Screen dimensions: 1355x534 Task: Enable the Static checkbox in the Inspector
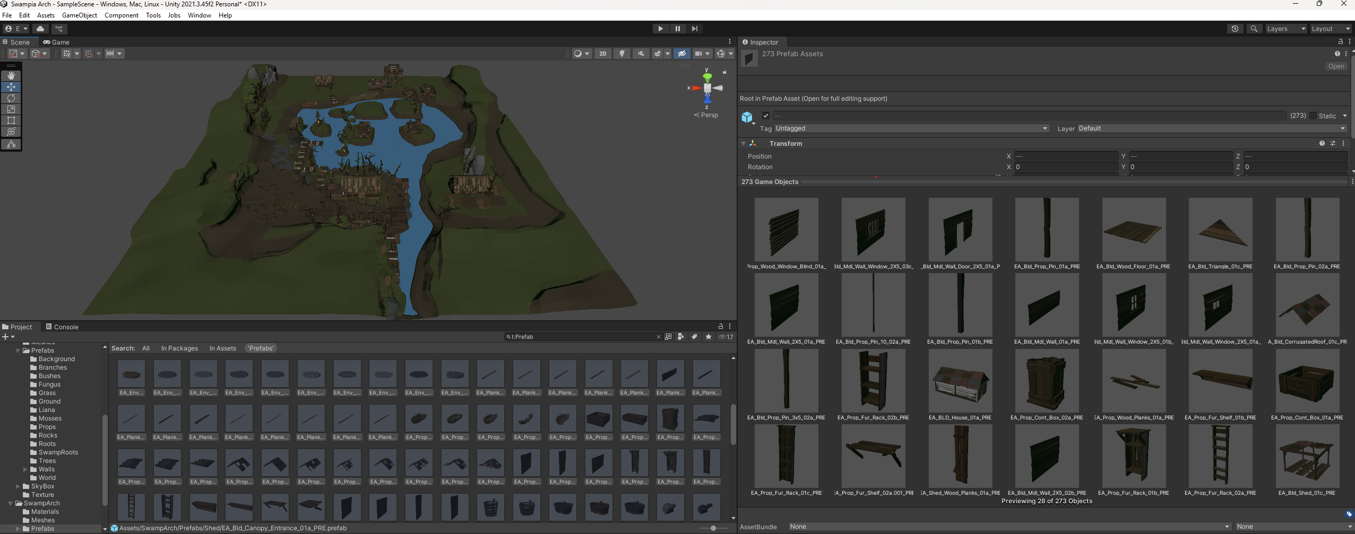click(x=1313, y=116)
